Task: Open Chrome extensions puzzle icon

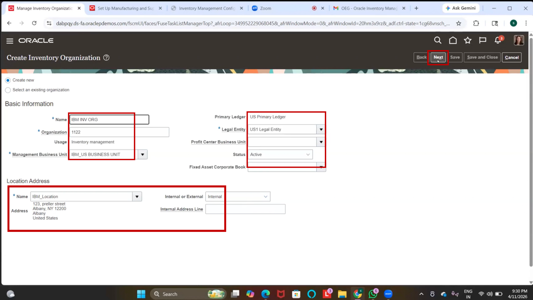Action: 476,23
